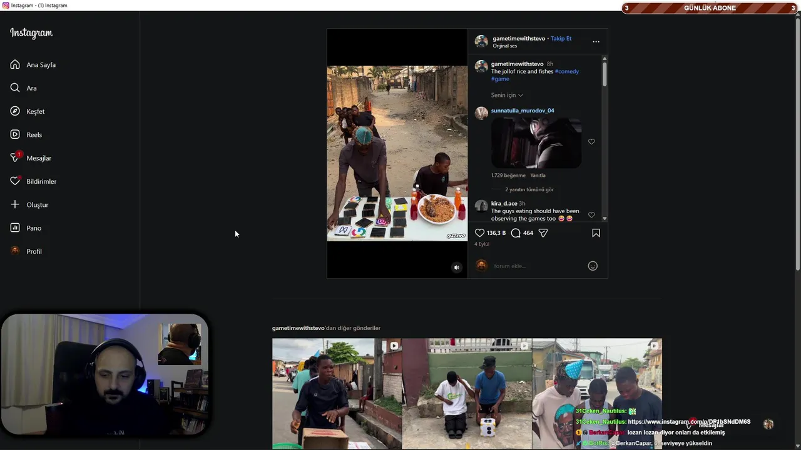
Task: Click home icon beside Ana Sayfa
Action: (15, 64)
